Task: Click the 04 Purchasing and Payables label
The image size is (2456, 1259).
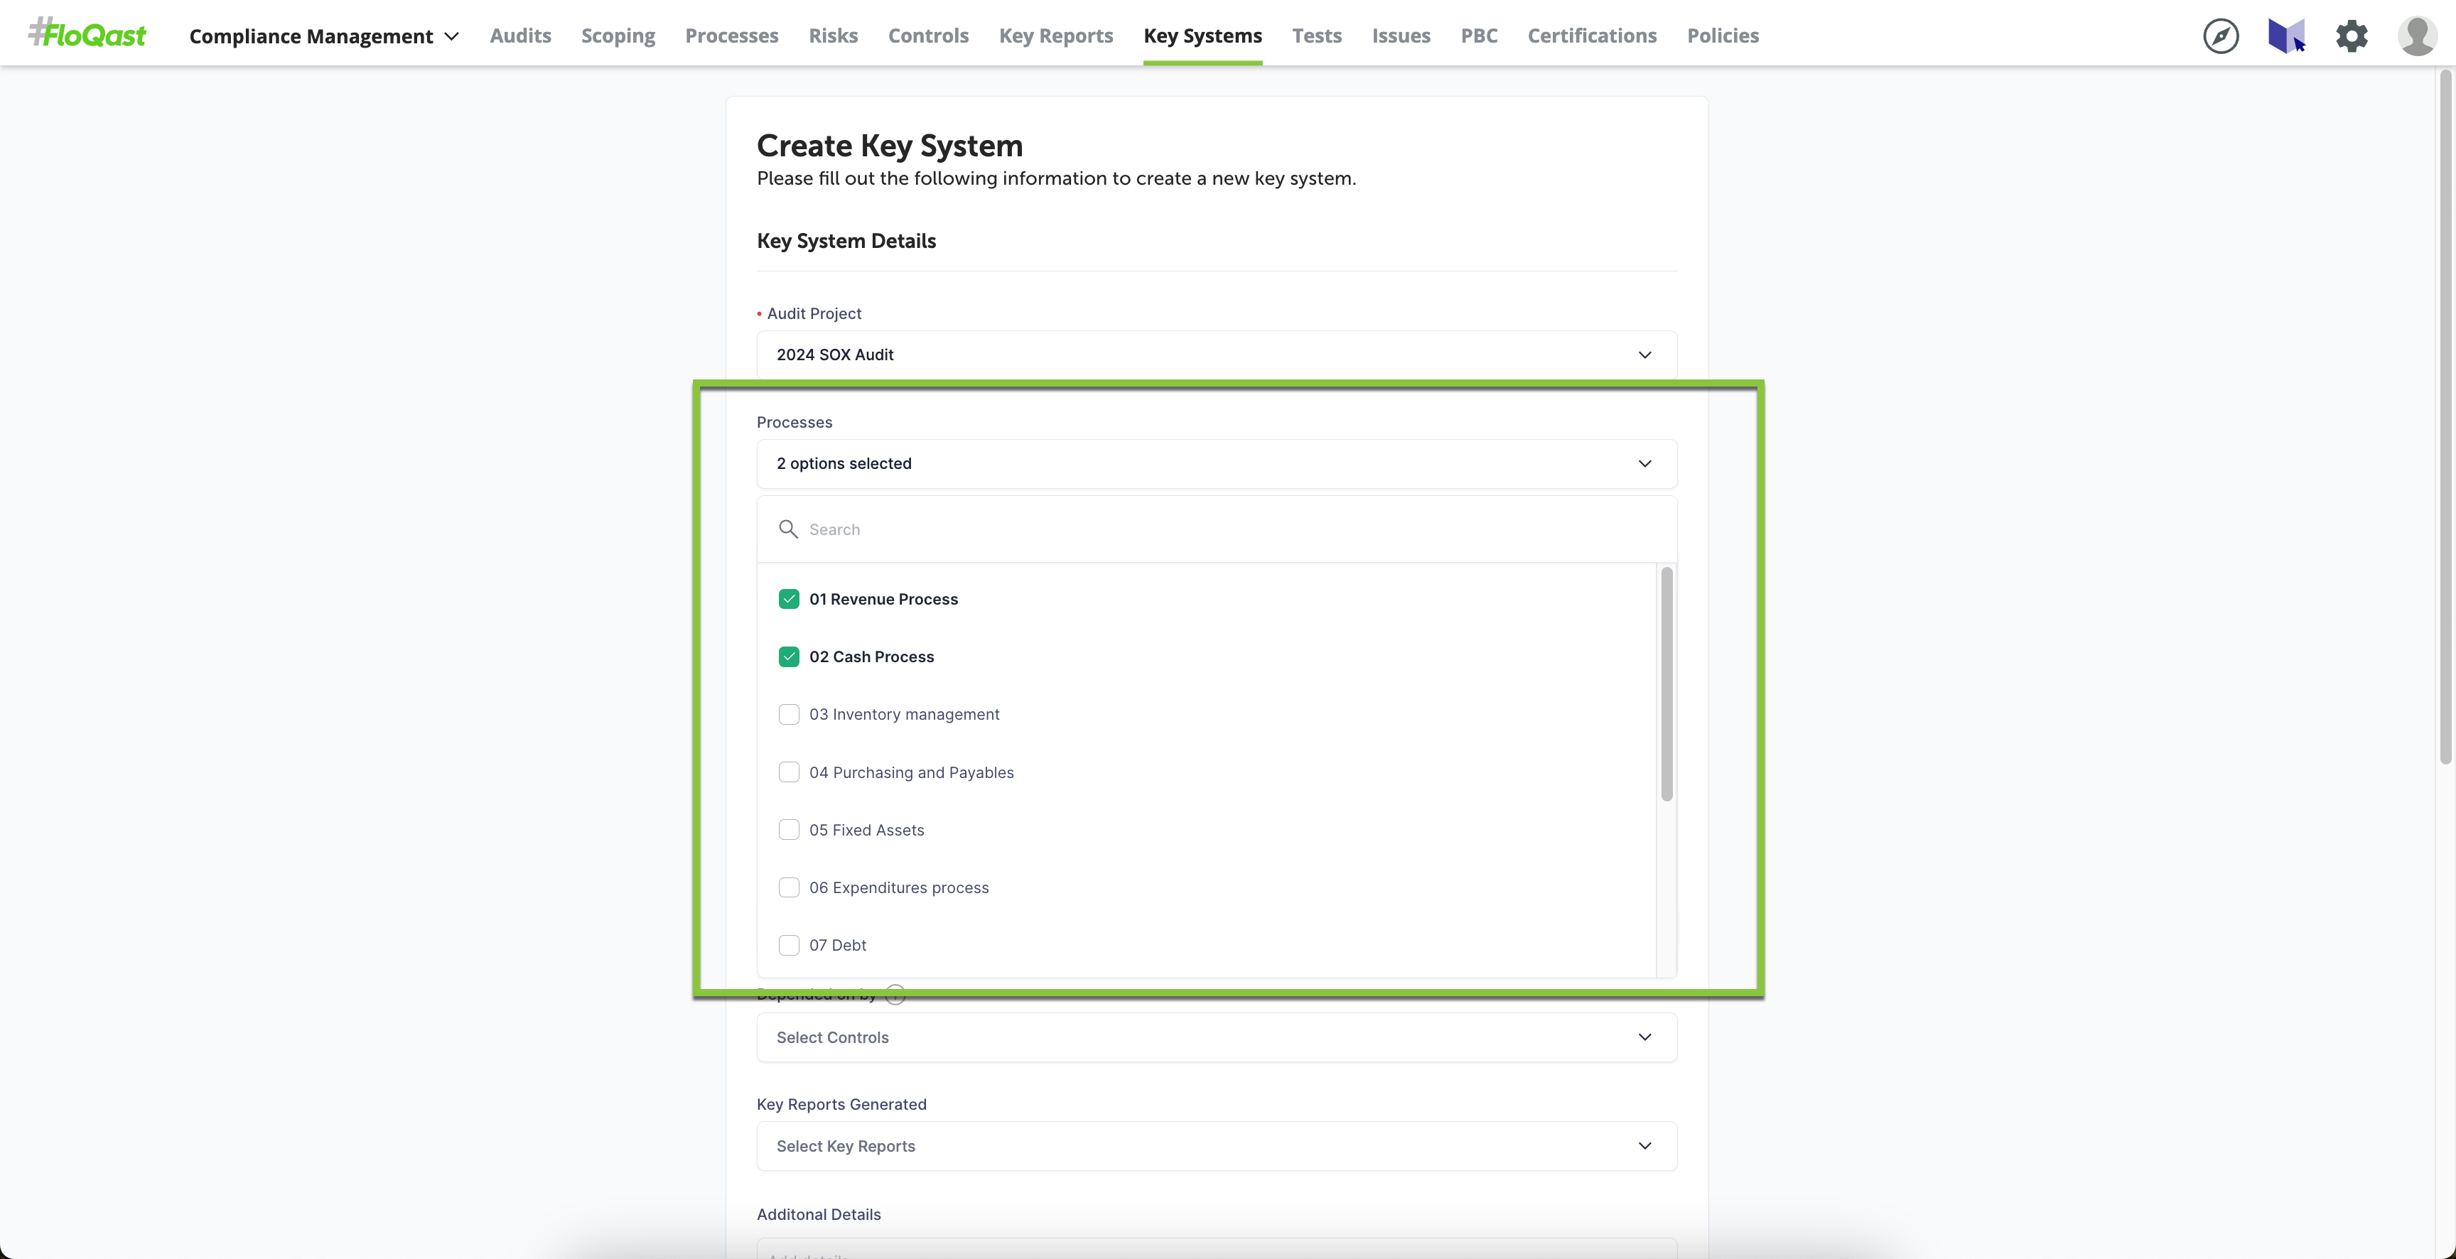Action: coord(910,772)
